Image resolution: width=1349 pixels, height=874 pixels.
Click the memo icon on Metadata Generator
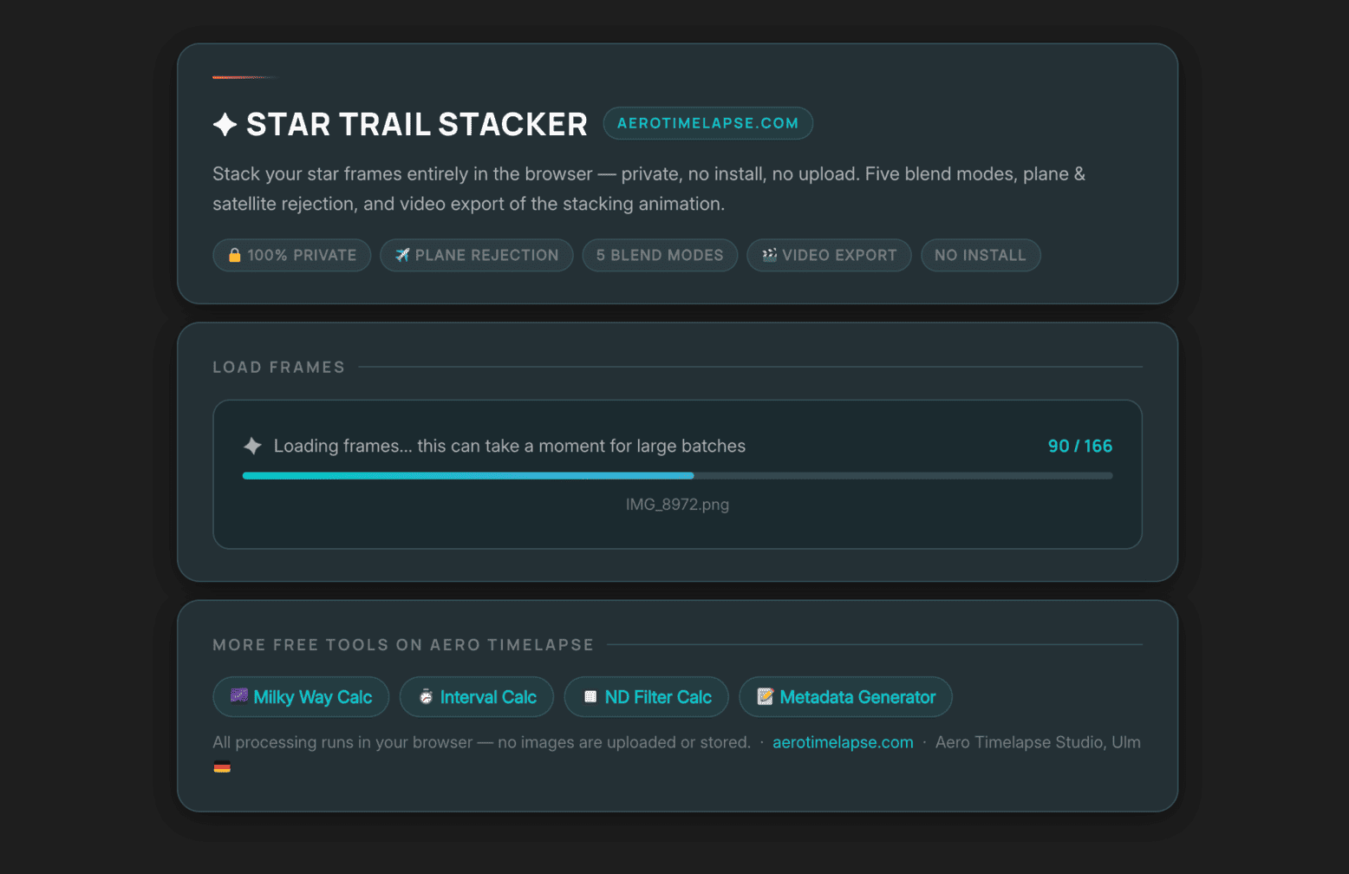click(x=766, y=697)
